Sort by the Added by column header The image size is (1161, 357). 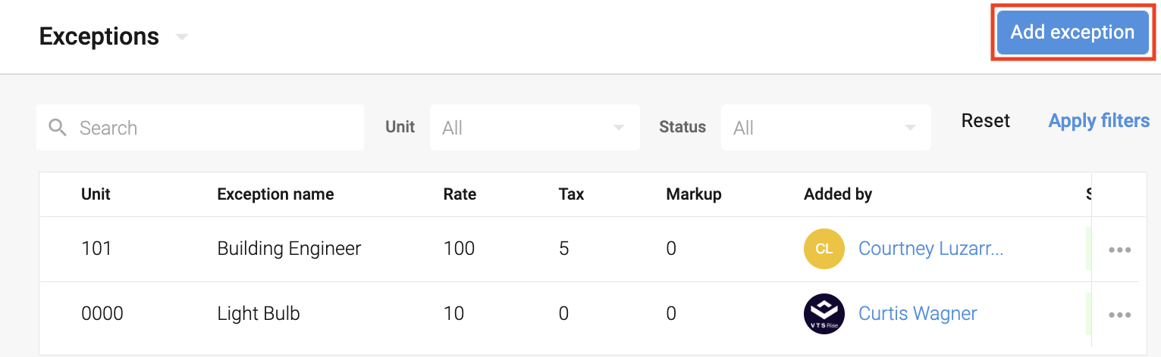tap(838, 194)
